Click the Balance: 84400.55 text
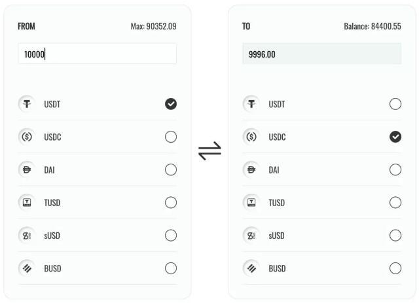 tap(373, 27)
